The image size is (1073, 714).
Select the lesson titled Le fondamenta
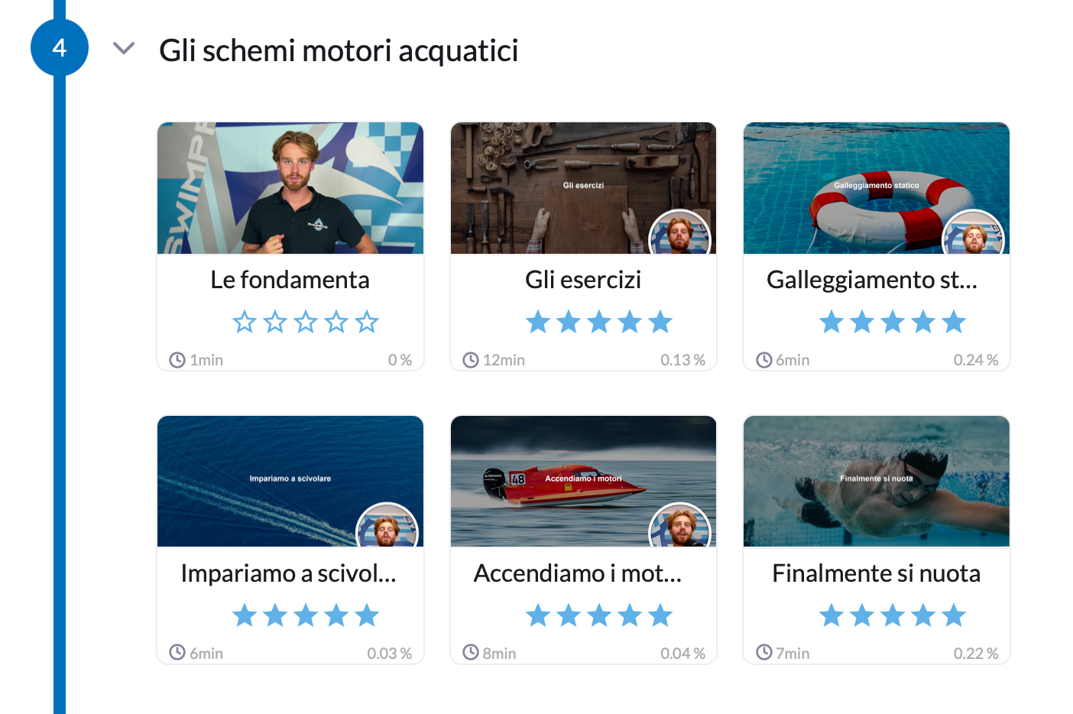click(290, 280)
